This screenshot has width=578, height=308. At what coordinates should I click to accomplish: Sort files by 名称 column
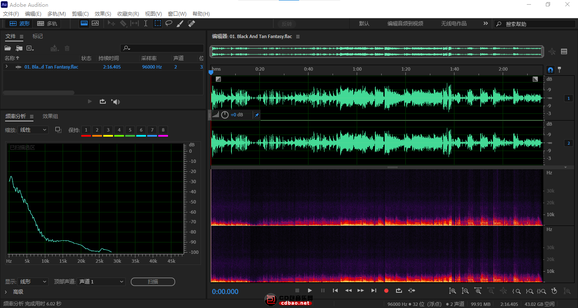pos(12,58)
